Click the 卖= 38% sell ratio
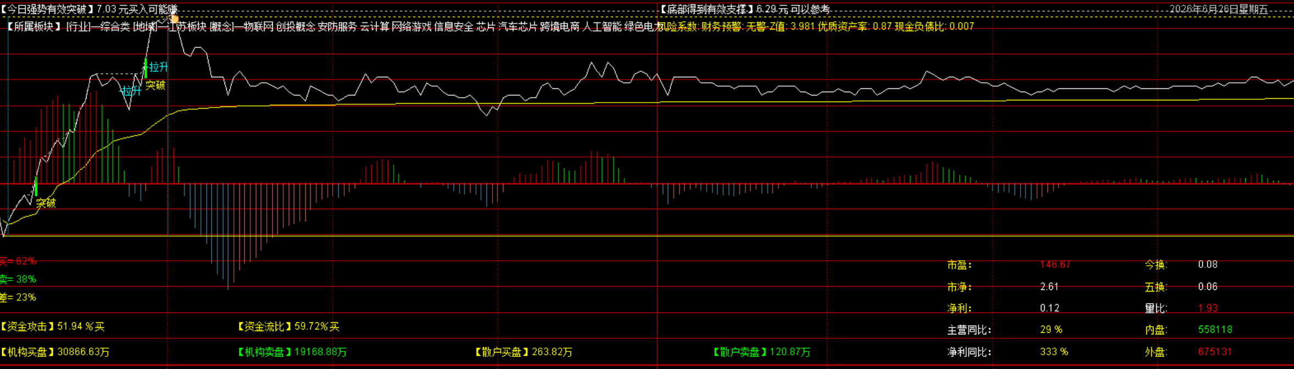This screenshot has height=369, width=1294. [x=18, y=279]
